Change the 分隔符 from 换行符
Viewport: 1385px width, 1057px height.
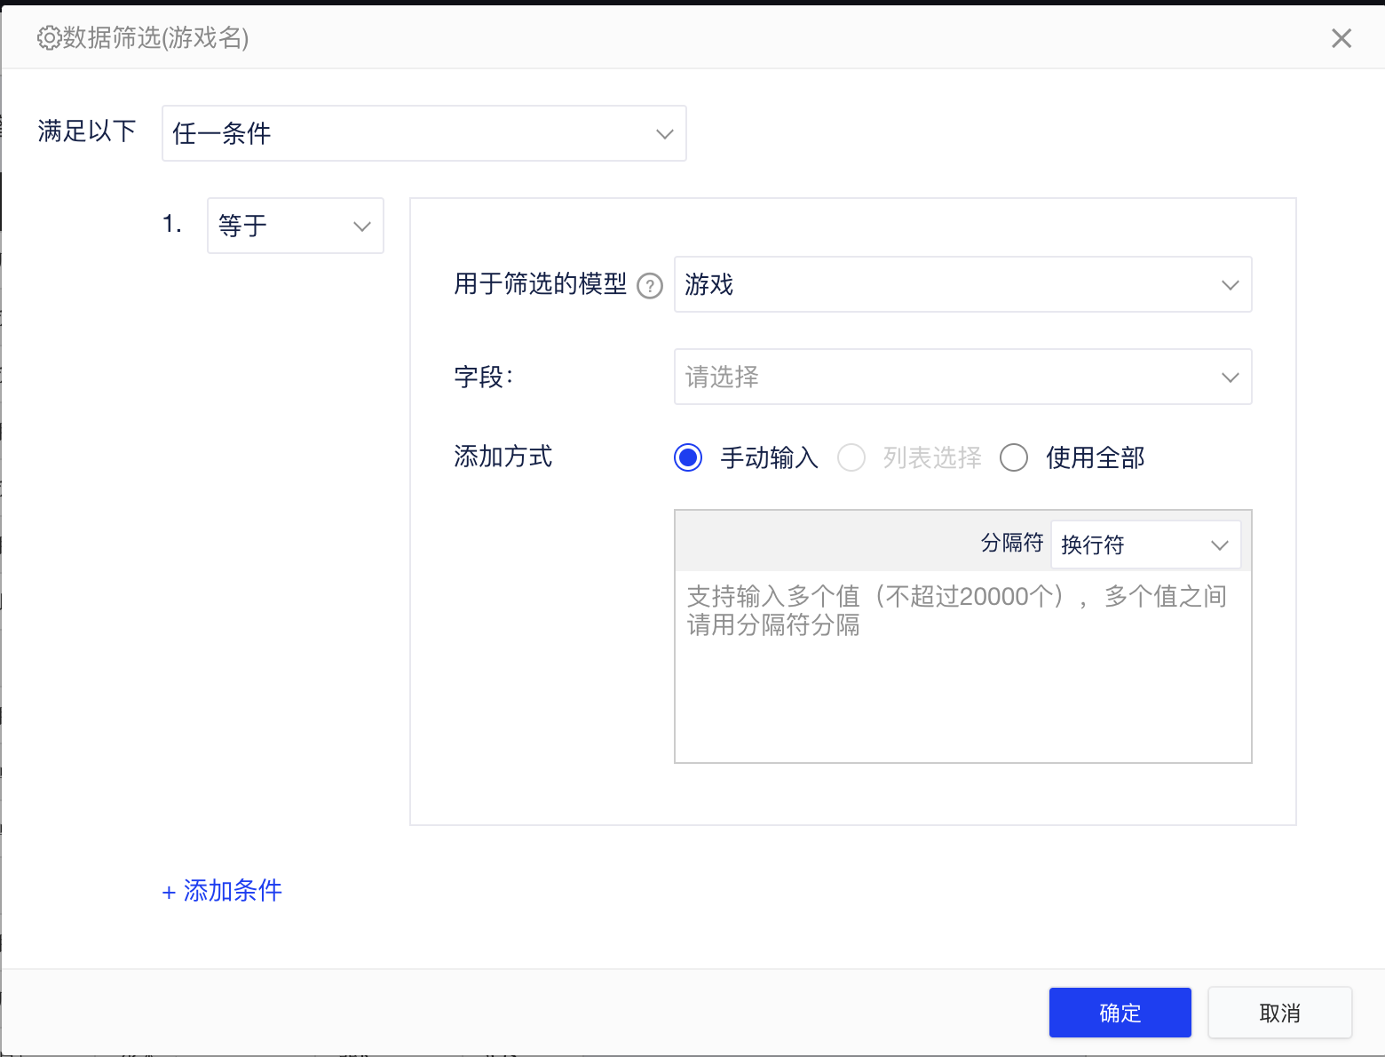(x=1145, y=544)
